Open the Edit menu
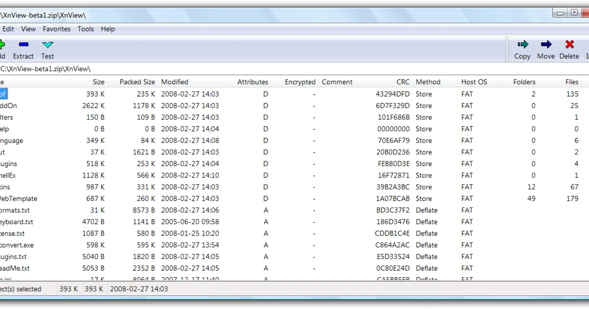This screenshot has width=589, height=309. [x=8, y=29]
